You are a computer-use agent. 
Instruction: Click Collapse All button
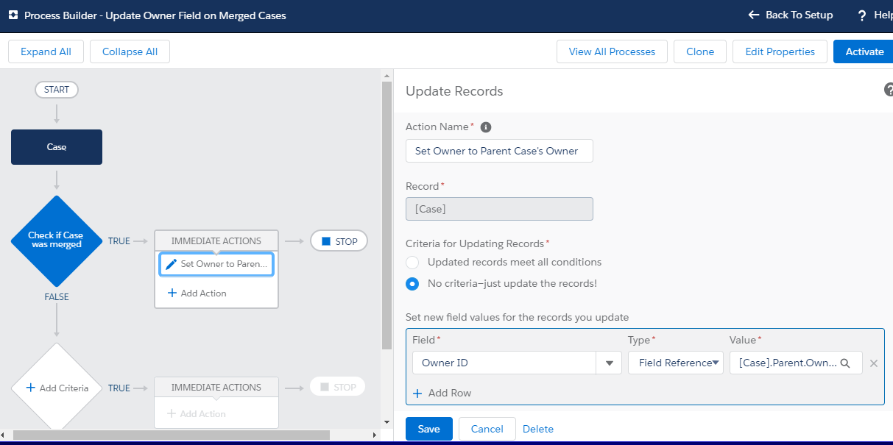pyautogui.click(x=130, y=52)
